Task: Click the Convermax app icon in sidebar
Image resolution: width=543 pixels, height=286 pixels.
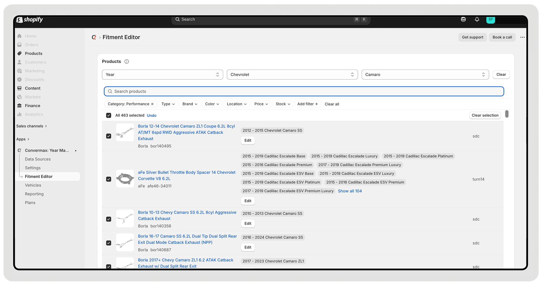Action: click(20, 150)
